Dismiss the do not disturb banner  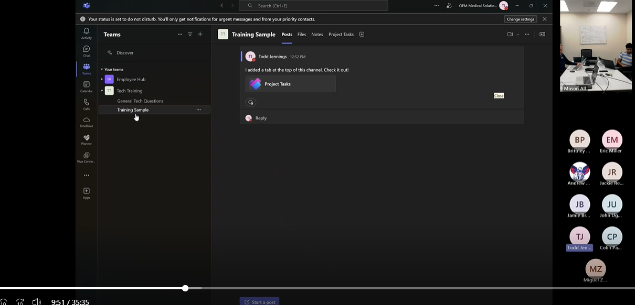click(544, 19)
